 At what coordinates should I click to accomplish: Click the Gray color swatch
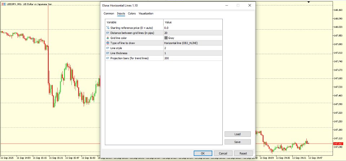pos(166,38)
